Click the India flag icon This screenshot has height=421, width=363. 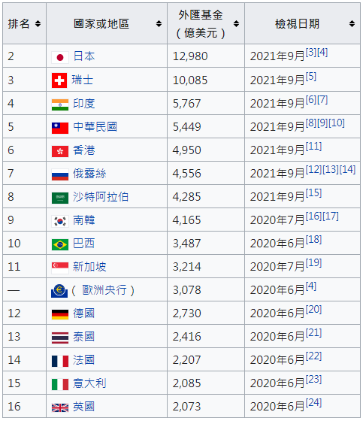(60, 104)
